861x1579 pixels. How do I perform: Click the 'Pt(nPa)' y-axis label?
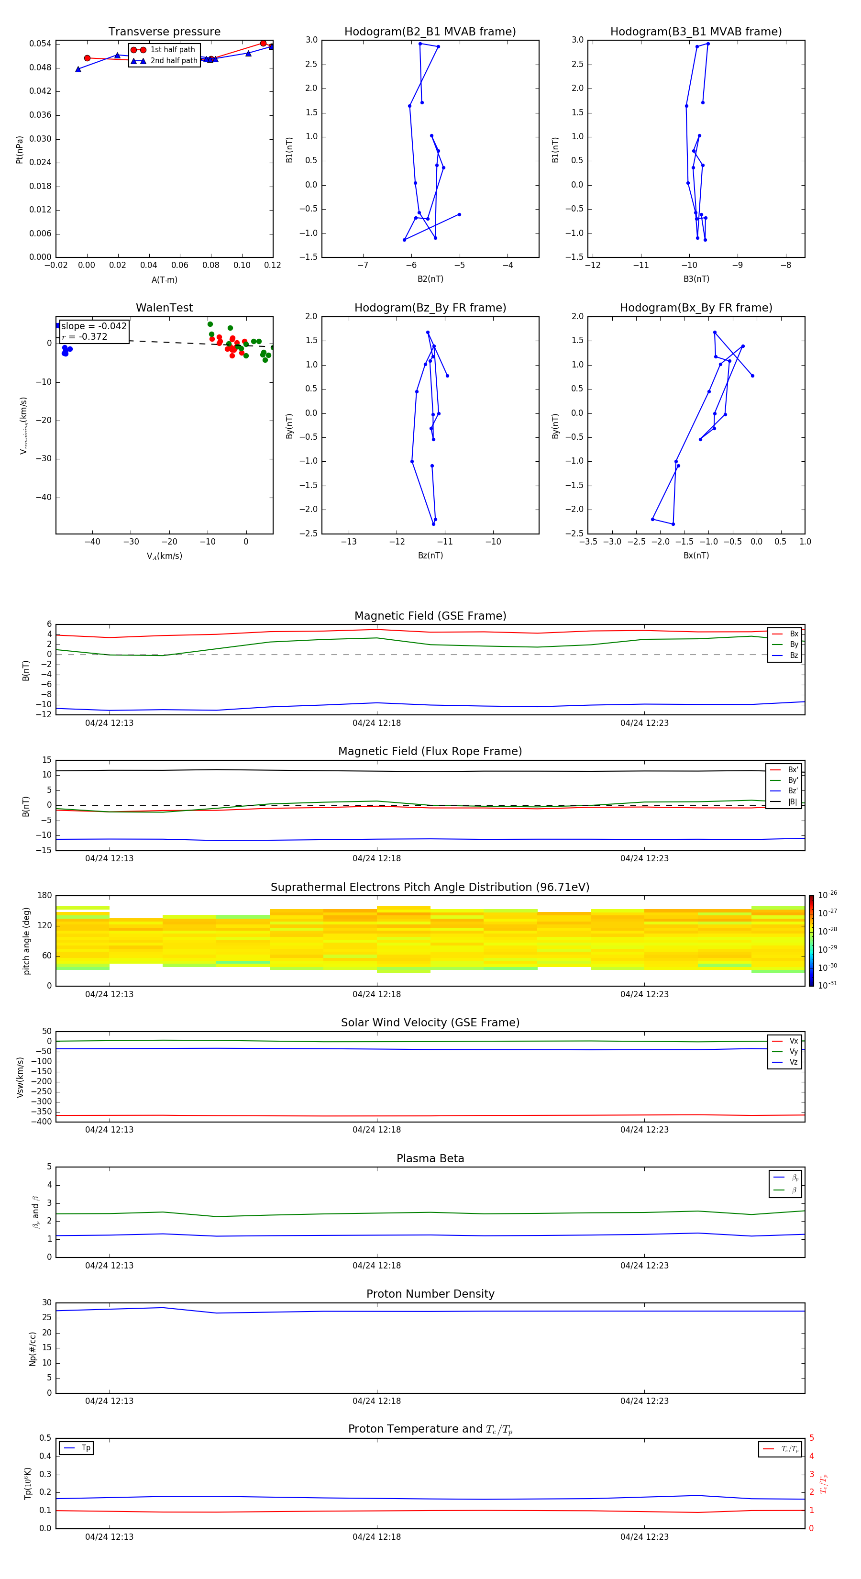(20, 150)
